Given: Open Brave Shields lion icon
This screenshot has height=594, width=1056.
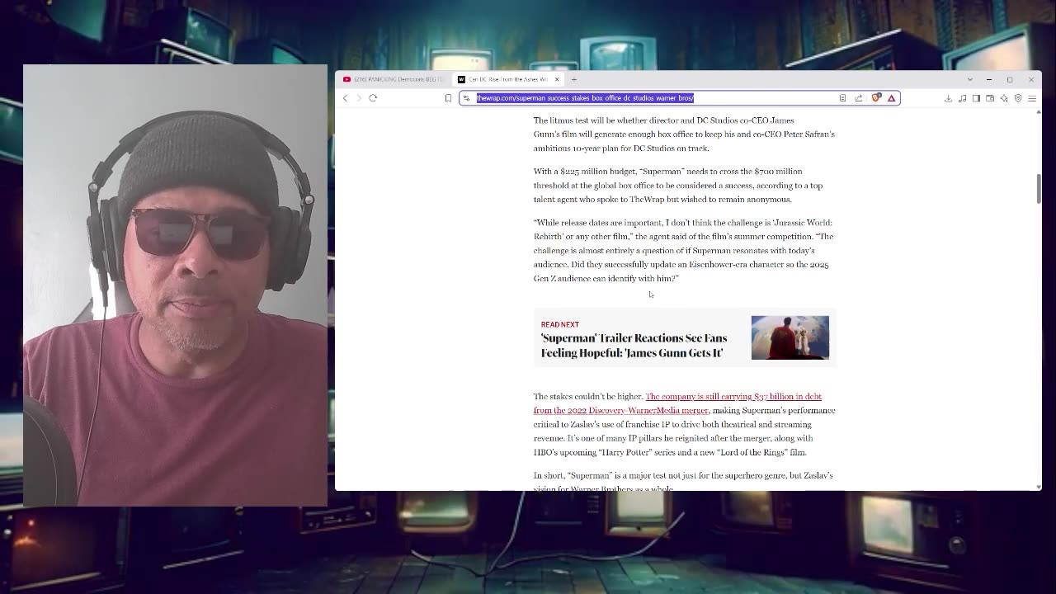Looking at the screenshot, I should point(876,98).
